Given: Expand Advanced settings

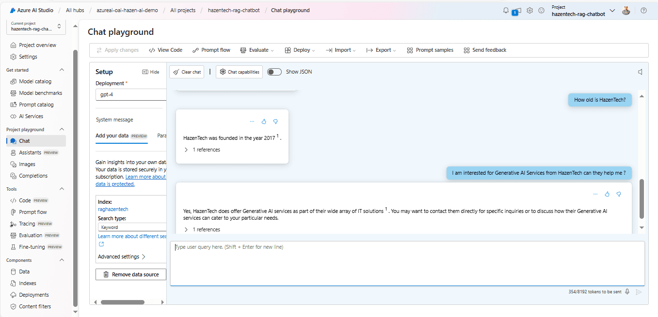Looking at the screenshot, I should coord(122,257).
